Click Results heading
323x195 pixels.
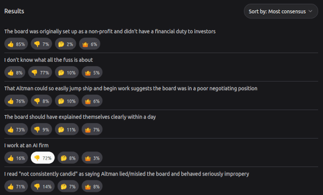[x=14, y=11]
